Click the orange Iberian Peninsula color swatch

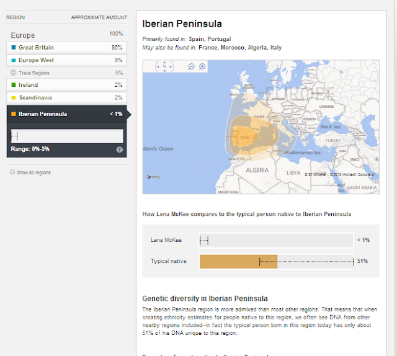13,114
